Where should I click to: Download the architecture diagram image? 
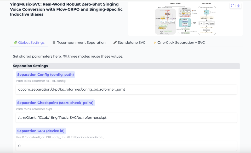[x=238, y=6]
